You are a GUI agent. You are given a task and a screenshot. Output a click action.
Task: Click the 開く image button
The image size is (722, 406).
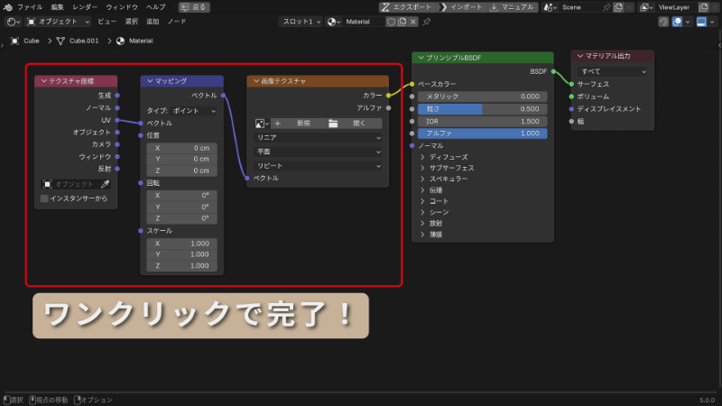point(355,124)
